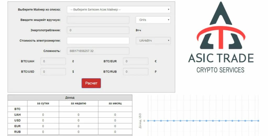Click the red Расчет button

coord(91,83)
